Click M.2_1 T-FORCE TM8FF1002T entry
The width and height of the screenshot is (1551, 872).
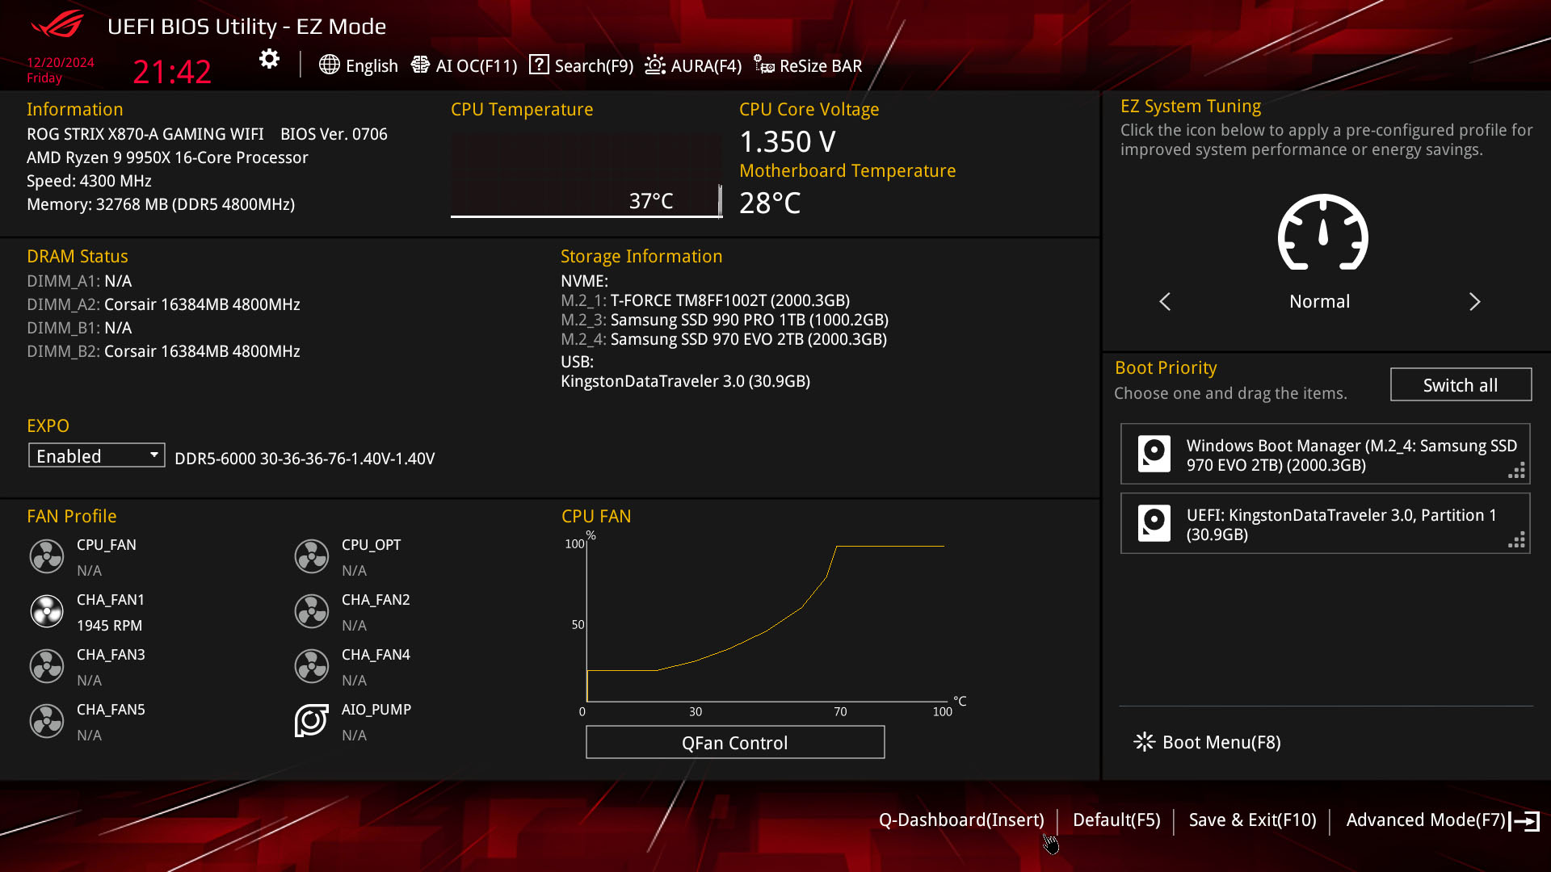pos(705,300)
